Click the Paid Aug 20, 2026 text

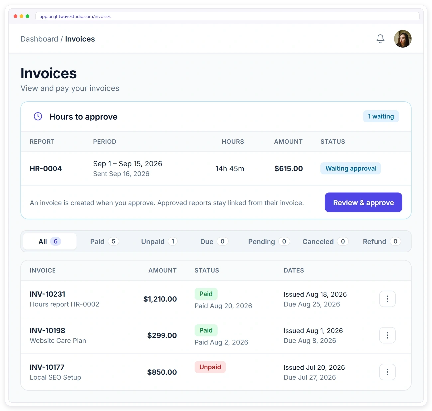point(223,306)
